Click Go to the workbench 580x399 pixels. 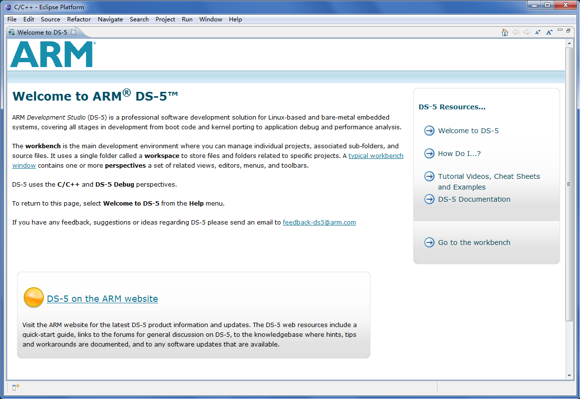474,243
